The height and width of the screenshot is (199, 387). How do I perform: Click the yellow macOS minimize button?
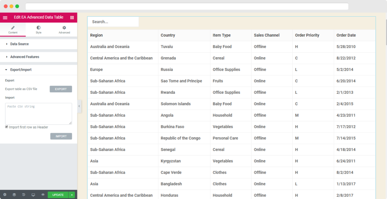(x=11, y=6)
